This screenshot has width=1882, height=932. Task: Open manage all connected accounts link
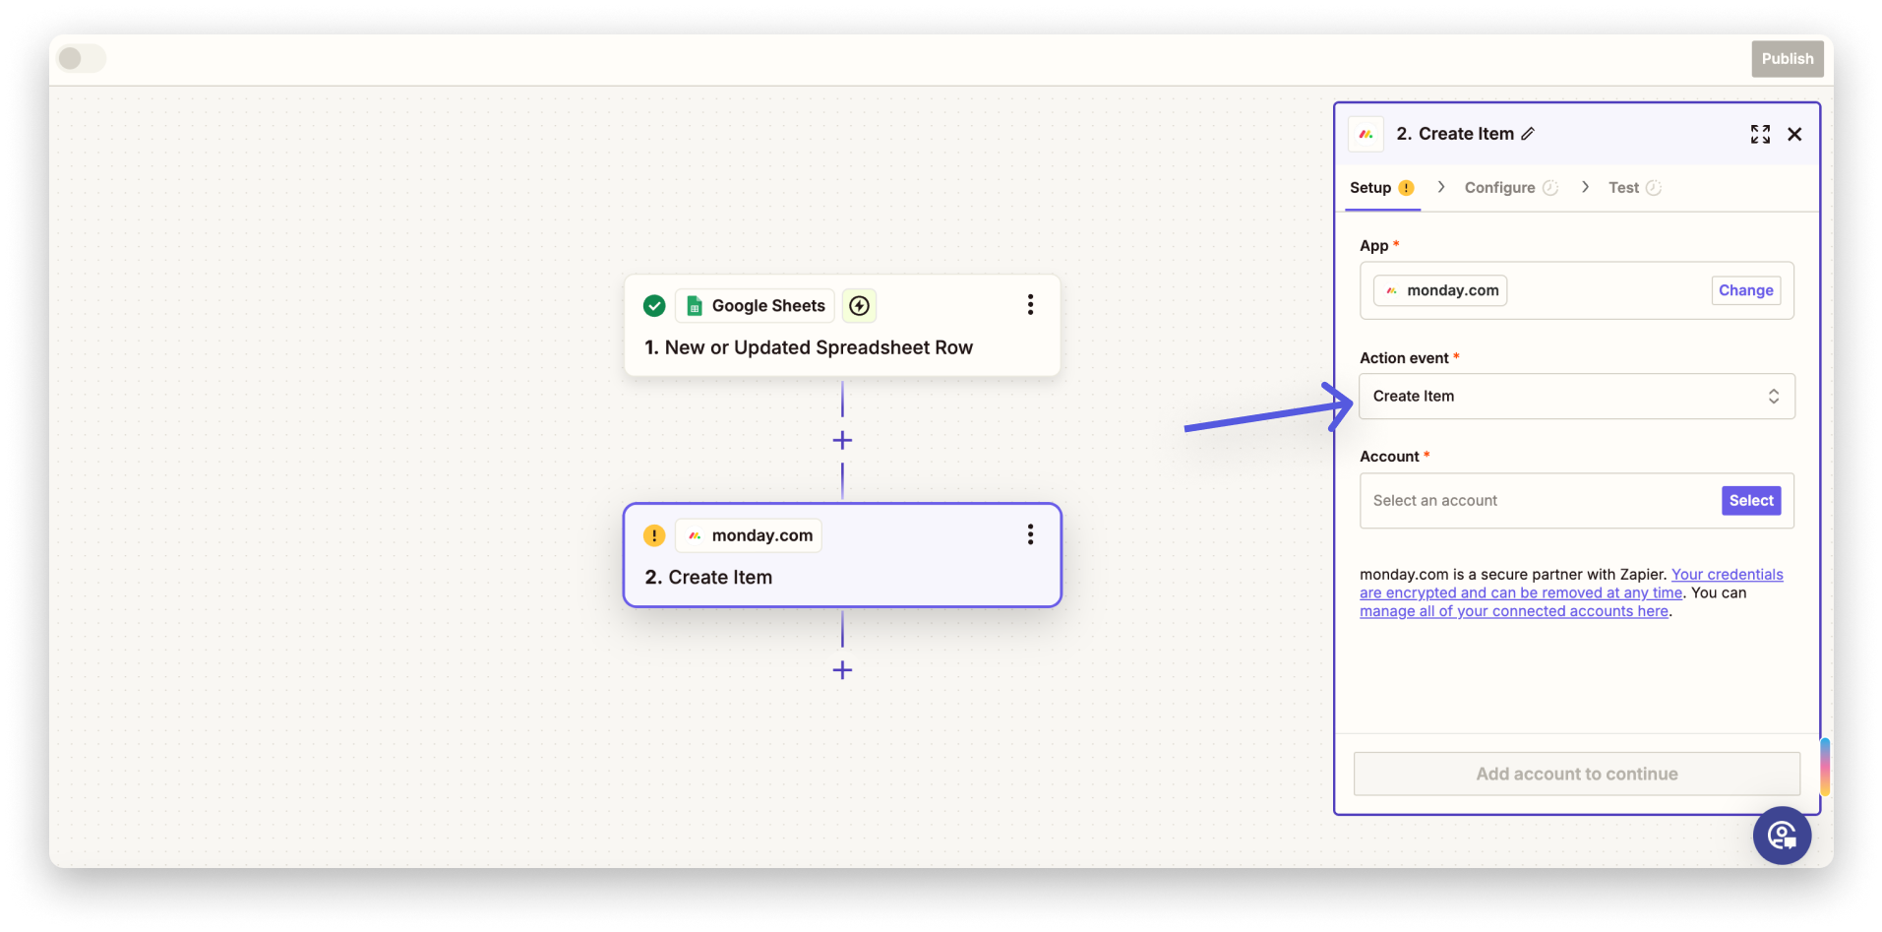coord(1514,611)
